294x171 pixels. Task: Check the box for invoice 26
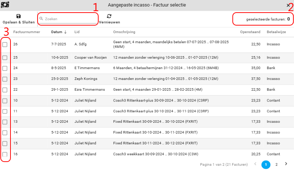(5, 45)
